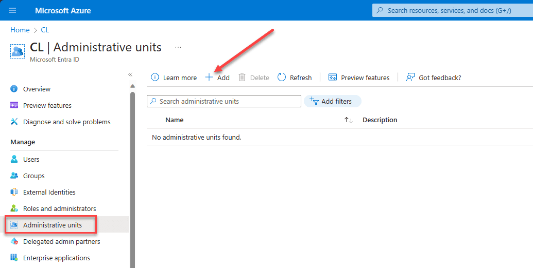Image resolution: width=533 pixels, height=268 pixels.
Task: Toggle the Name sort arrows
Action: coord(349,120)
